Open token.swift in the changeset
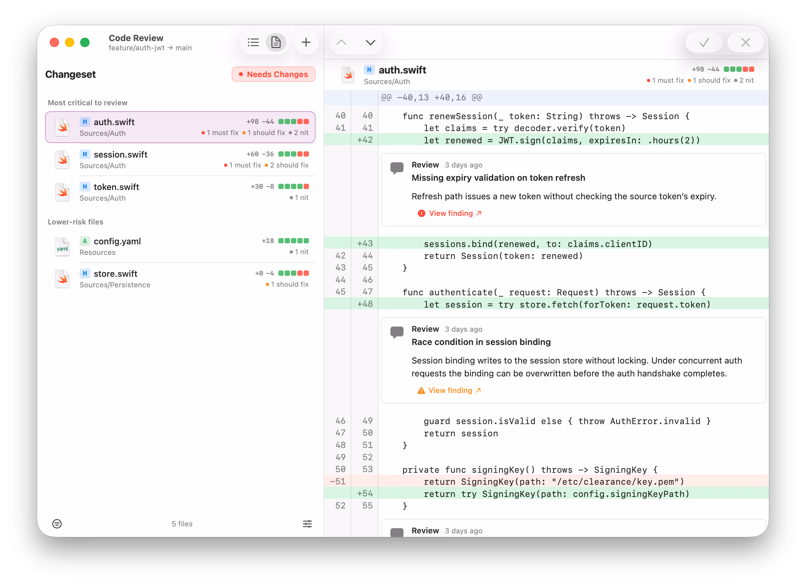 pos(180,192)
